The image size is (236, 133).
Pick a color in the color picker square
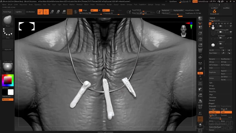tap(8, 80)
